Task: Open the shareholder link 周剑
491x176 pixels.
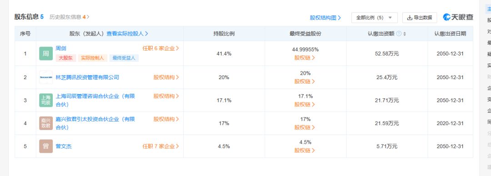Action: [61, 49]
